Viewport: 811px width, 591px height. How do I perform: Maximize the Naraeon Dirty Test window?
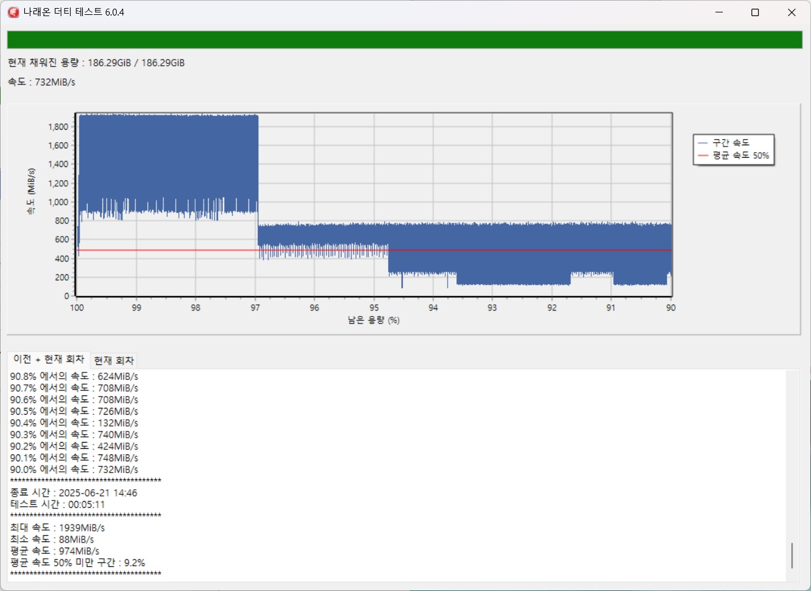coord(755,12)
